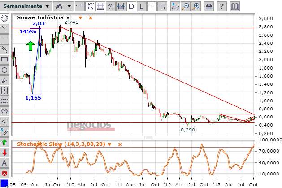Open the candlestick chart type dropdown
Screen dimensions: 282x188
click(64, 6)
